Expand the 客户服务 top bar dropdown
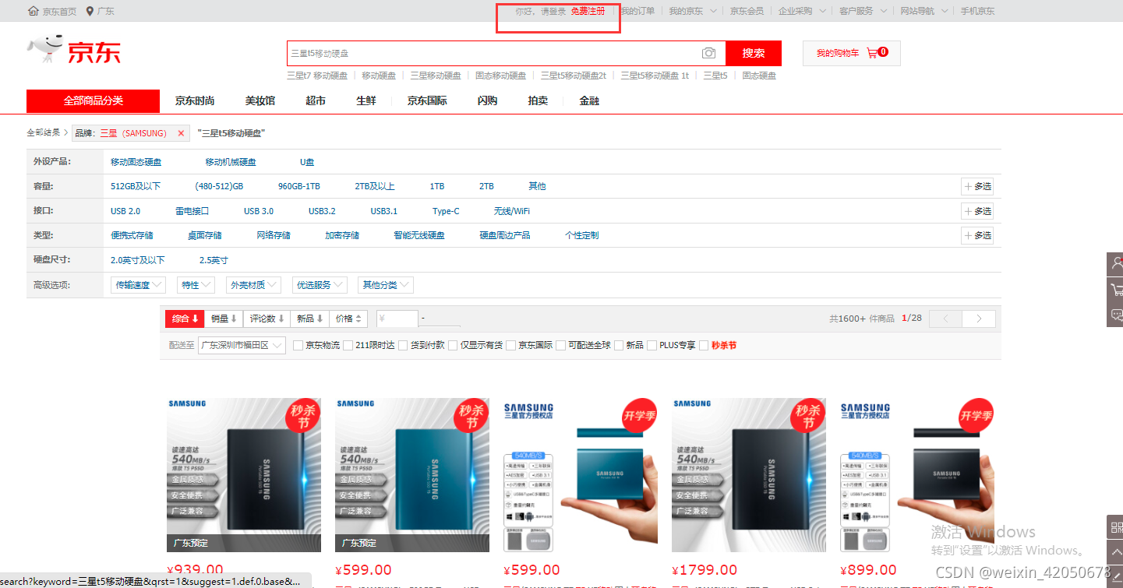 tap(863, 11)
